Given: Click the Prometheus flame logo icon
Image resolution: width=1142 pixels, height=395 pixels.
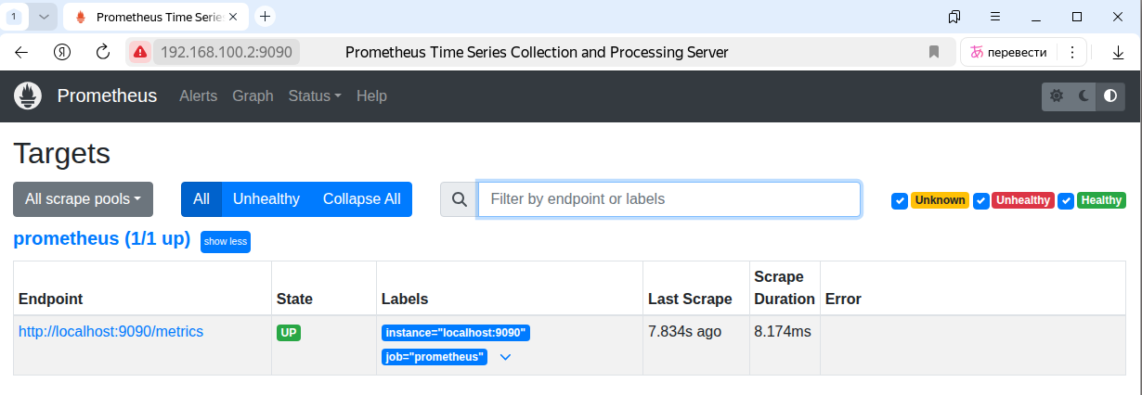Looking at the screenshot, I should point(28,96).
